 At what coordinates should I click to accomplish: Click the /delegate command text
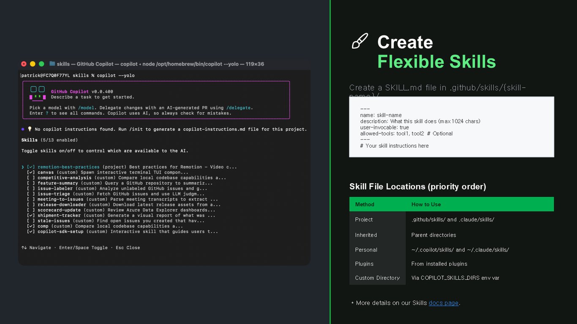(x=239, y=108)
